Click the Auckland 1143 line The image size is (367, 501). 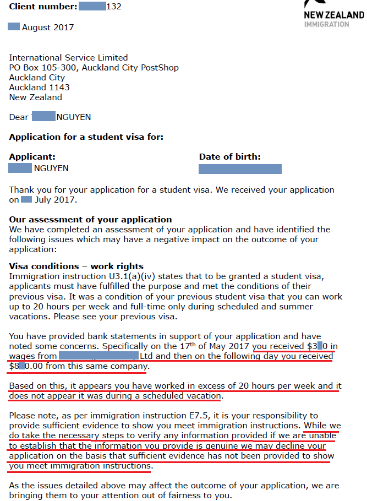click(x=39, y=87)
